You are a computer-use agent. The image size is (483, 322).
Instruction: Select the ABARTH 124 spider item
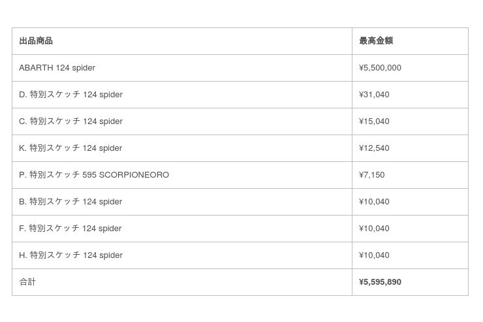57,68
